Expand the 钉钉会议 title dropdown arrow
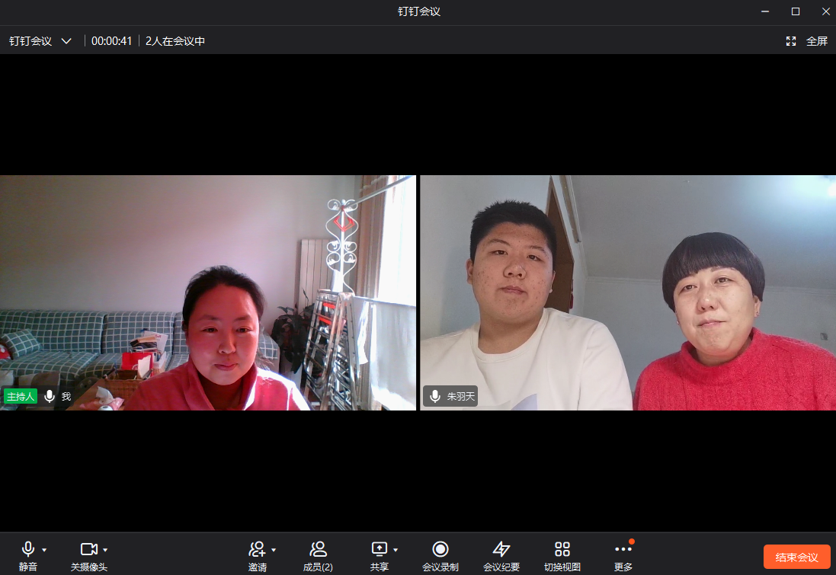This screenshot has width=836, height=575. 66,40
